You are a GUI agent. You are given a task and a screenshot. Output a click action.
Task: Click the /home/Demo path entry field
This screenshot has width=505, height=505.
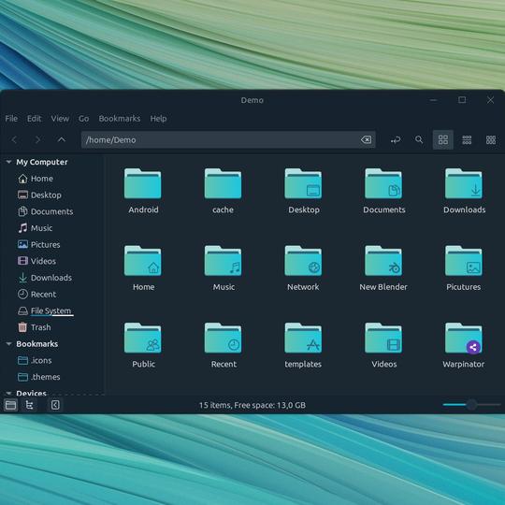(x=228, y=139)
